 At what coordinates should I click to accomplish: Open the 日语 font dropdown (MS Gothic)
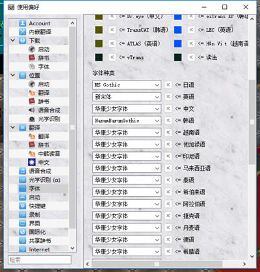127,85
